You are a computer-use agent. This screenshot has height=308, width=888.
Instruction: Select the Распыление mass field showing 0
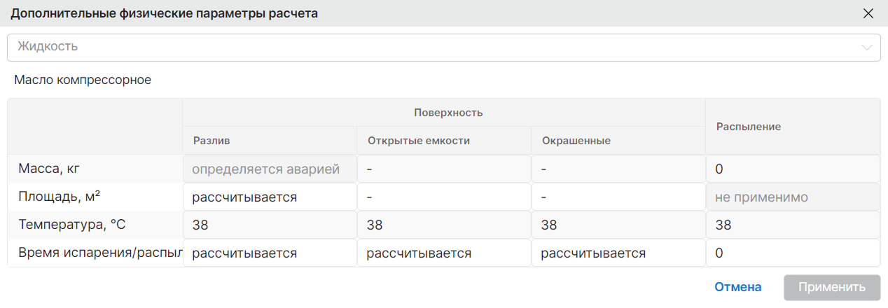793,169
